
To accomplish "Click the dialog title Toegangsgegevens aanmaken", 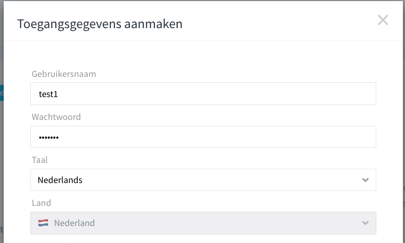I will click(100, 24).
